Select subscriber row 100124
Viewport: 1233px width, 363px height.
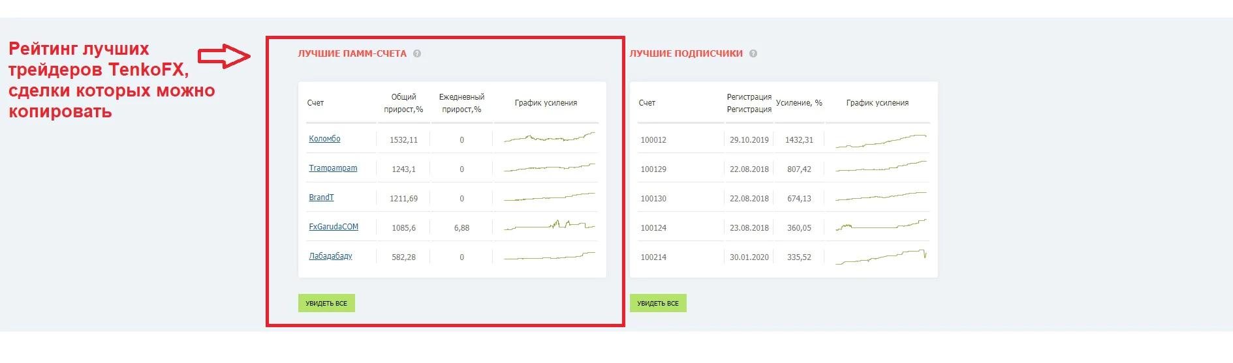point(783,227)
